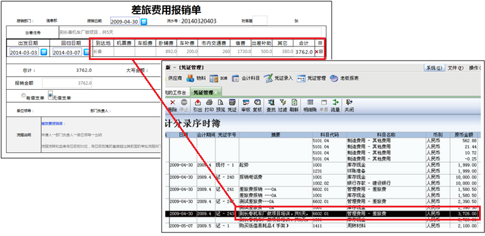This screenshot has height=236, width=485.
Task: Select the 有借支单 radio button
Action: click(23, 96)
